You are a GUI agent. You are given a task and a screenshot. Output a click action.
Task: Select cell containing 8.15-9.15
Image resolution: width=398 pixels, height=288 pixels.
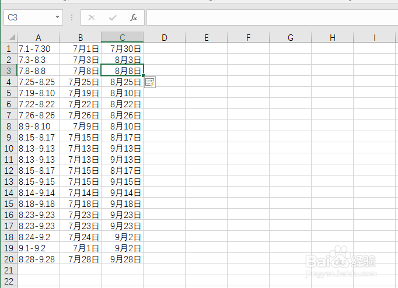point(38,181)
